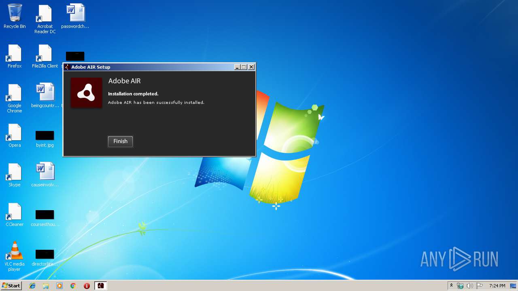Open Chrome from the taskbar

(x=73, y=286)
